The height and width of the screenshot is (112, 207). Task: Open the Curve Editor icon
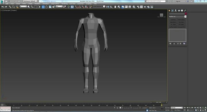pos(126,7)
